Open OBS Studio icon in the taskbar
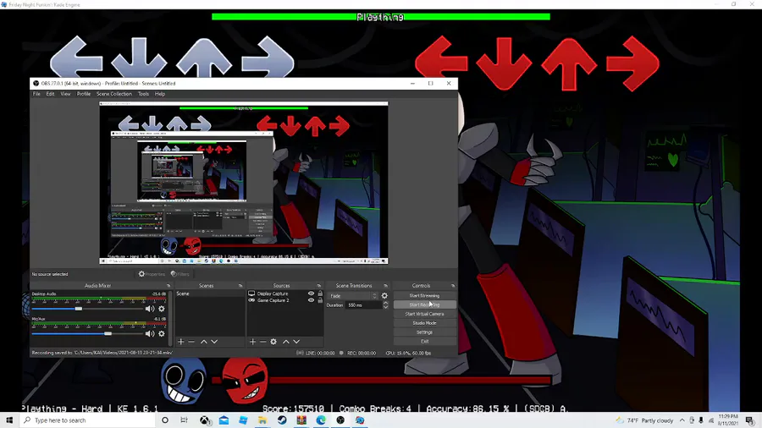 340,420
